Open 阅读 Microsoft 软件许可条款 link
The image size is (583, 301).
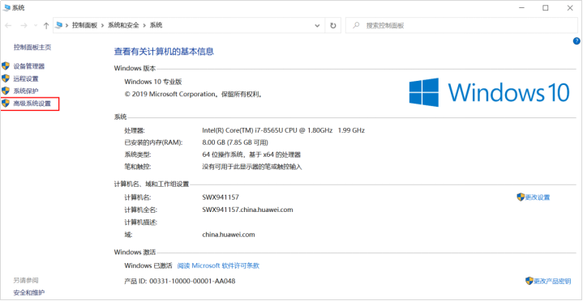218,265
